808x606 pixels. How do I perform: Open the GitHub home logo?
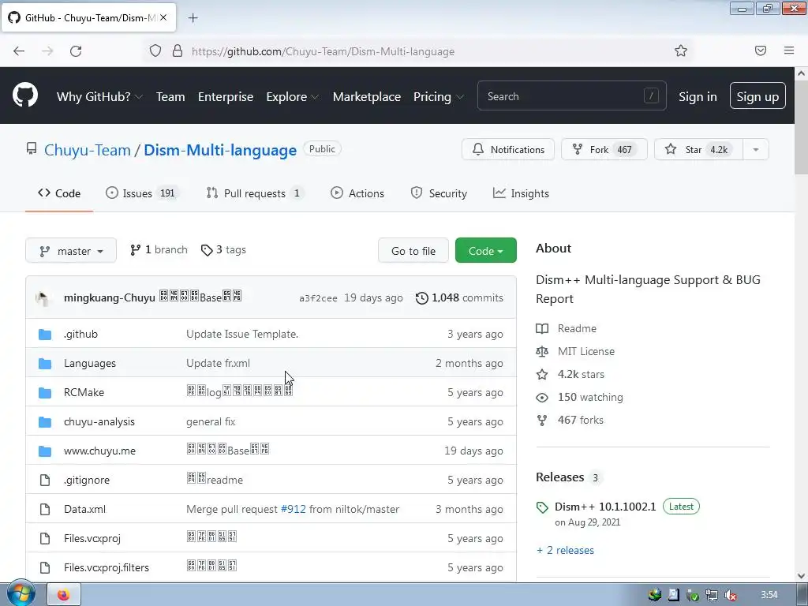24,95
